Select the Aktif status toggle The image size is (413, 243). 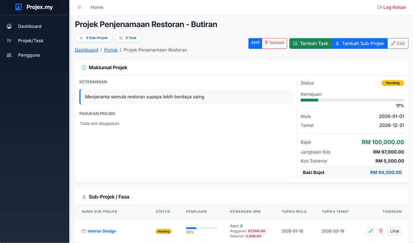pos(255,43)
